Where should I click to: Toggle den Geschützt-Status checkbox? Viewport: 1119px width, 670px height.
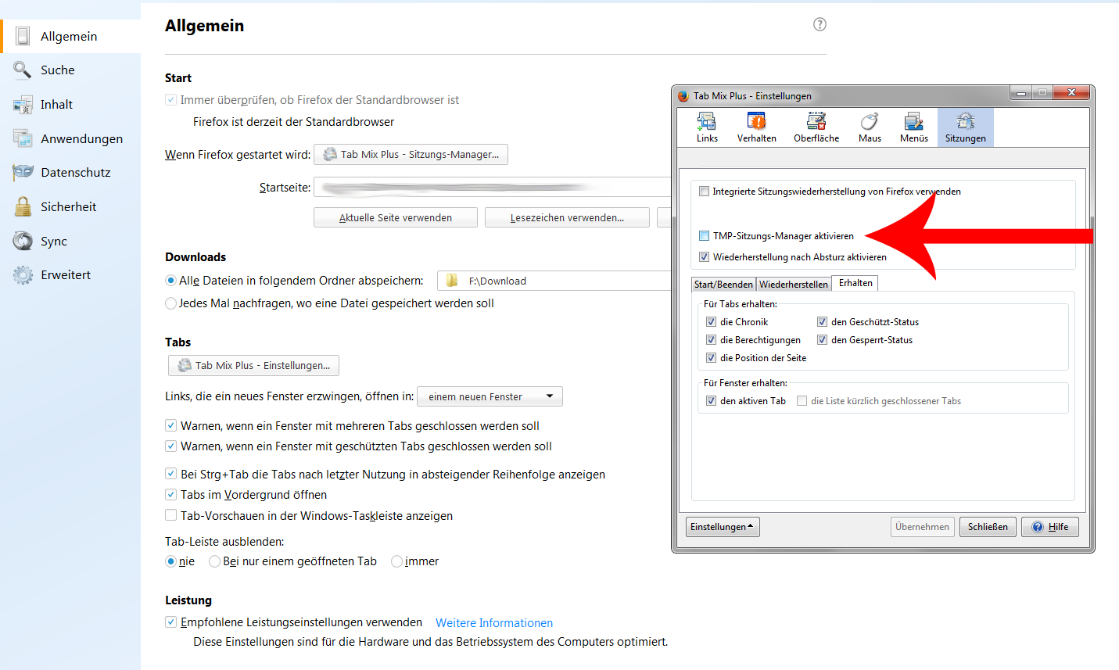(x=822, y=321)
